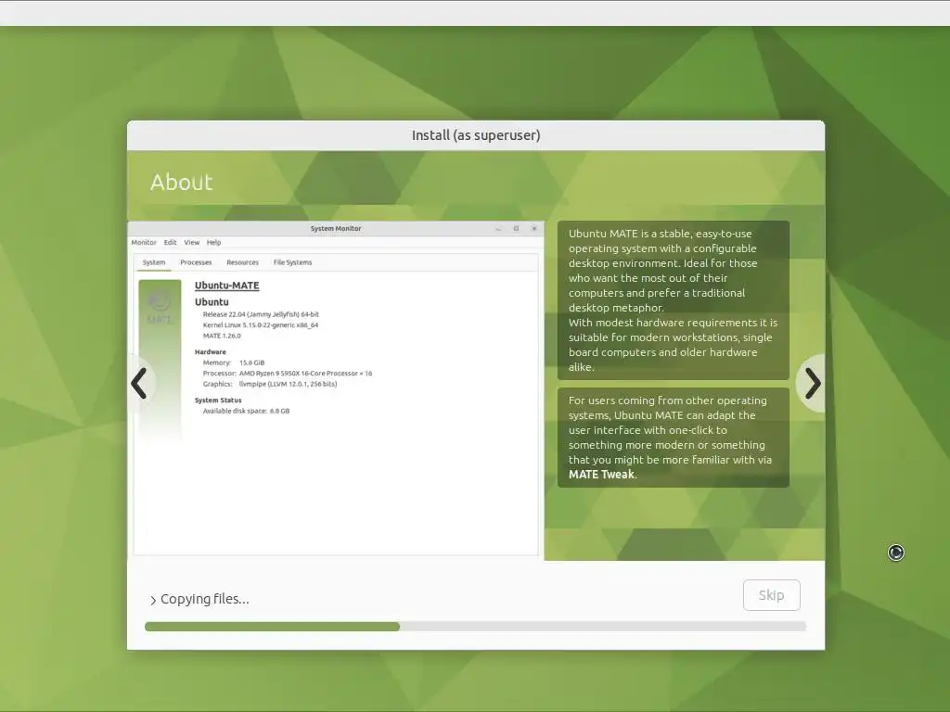Click the System Status section heading
Screen dimensions: 950x712
(218, 400)
